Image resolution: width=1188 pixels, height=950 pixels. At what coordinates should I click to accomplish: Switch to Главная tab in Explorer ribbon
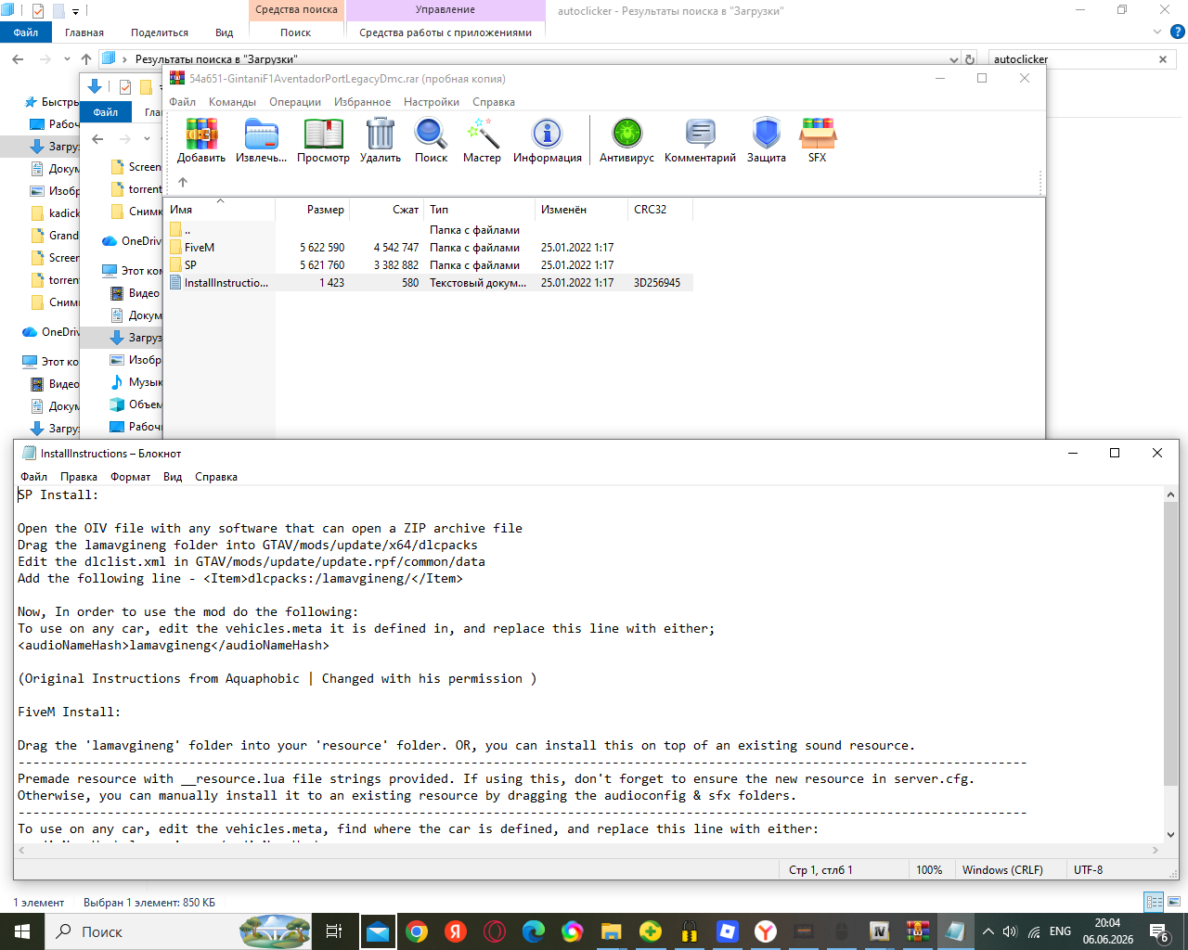coord(84,32)
